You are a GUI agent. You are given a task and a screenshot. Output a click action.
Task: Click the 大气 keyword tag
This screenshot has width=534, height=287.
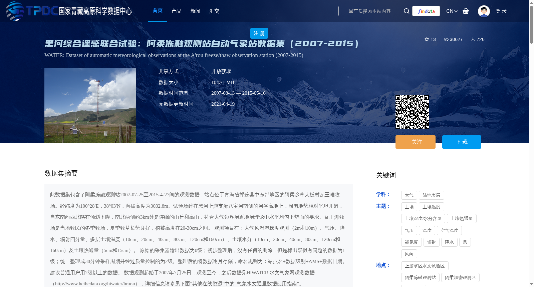tap(409, 195)
